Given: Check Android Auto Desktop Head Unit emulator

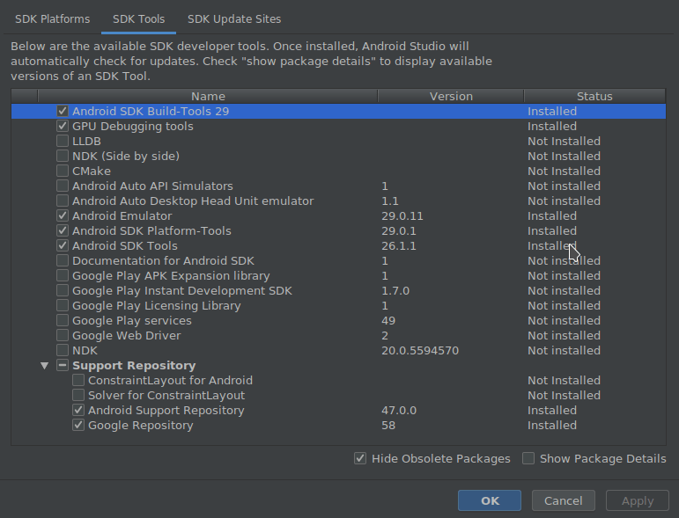Looking at the screenshot, I should pyautogui.click(x=63, y=201).
